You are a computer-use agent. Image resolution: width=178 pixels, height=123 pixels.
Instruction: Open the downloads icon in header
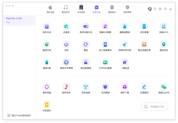pos(171,9)
